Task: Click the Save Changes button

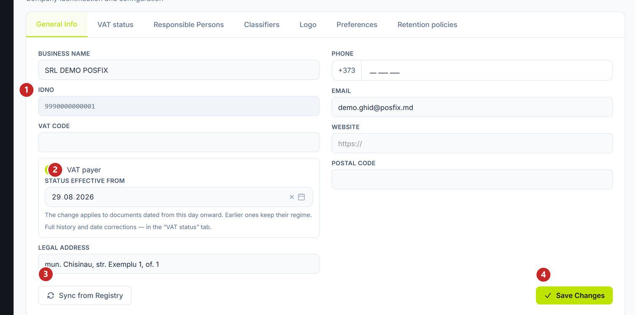Action: point(574,296)
